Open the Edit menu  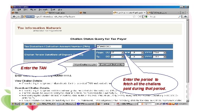click(19, 9)
